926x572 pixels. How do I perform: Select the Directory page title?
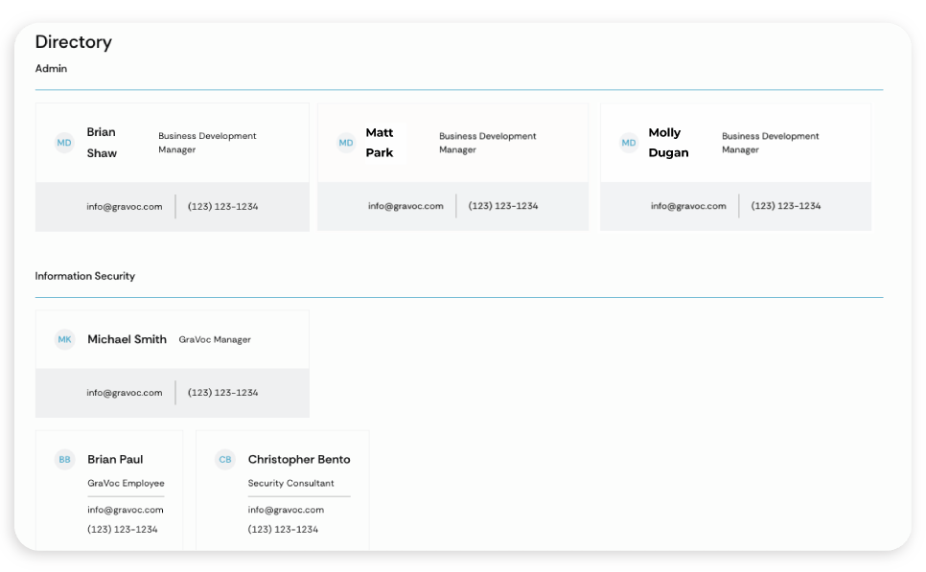click(x=74, y=41)
